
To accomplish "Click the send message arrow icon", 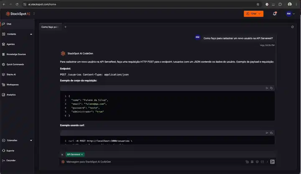I will (272, 161).
